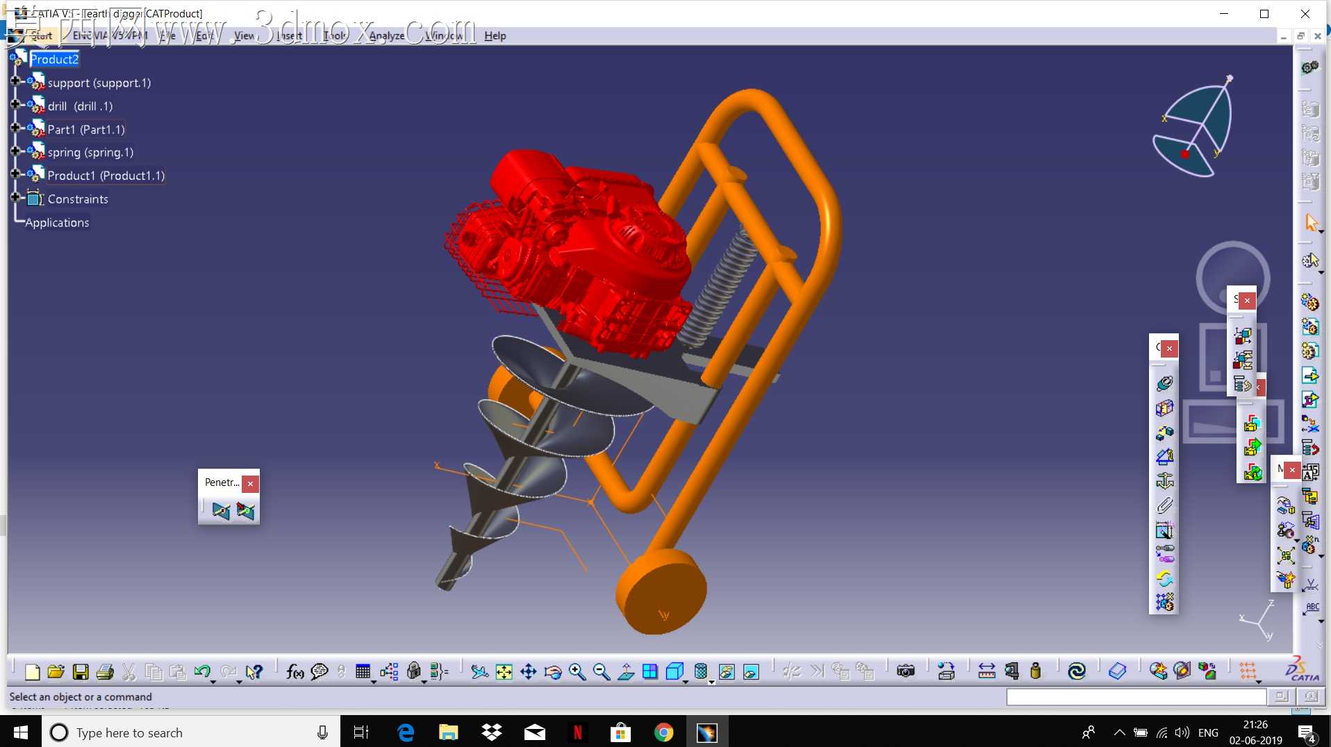1331x747 pixels.
Task: Open the Design Table icon
Action: [363, 671]
